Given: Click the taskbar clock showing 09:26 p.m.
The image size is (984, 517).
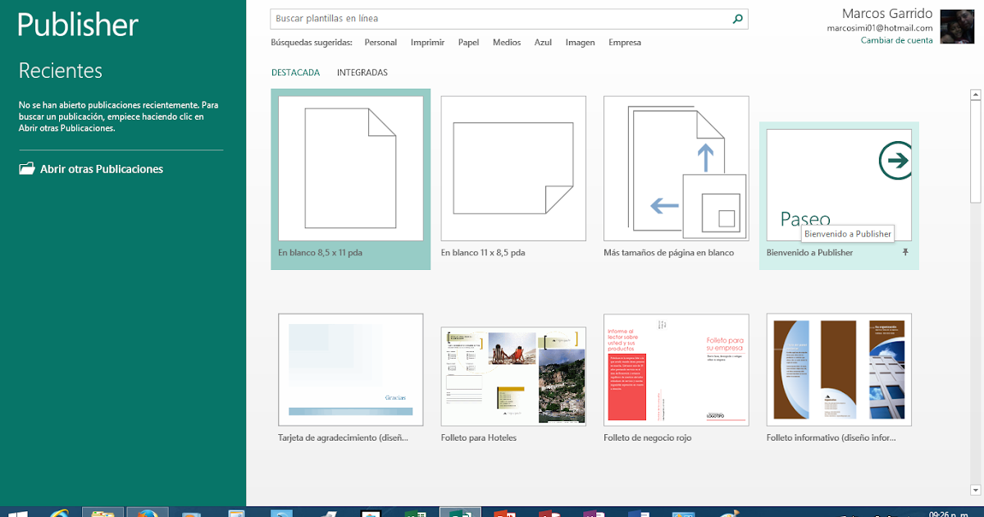Looking at the screenshot, I should 948,514.
